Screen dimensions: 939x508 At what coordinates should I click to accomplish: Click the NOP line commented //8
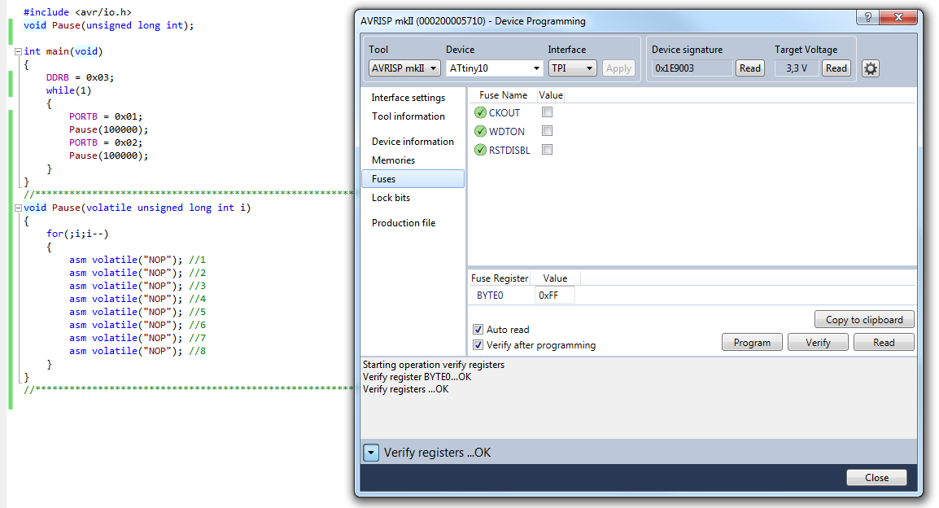point(138,351)
